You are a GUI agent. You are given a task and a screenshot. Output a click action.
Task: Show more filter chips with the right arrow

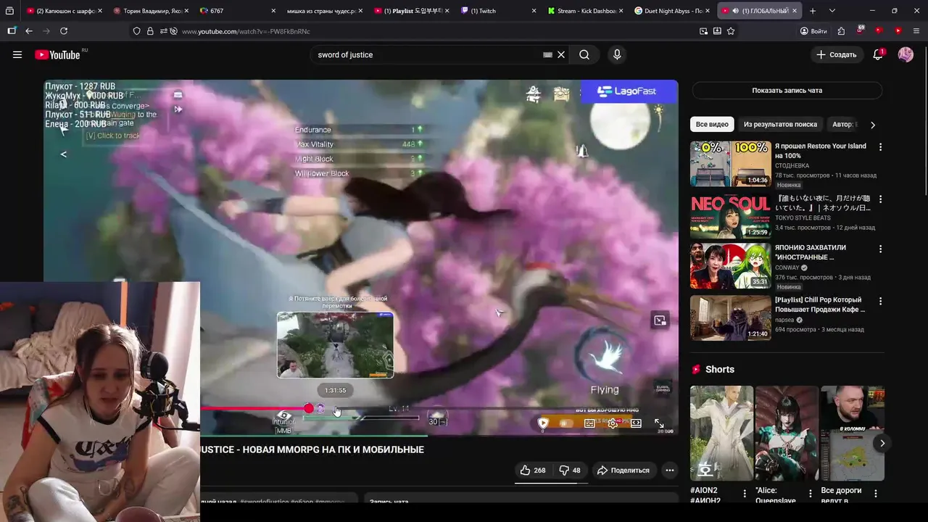tap(873, 125)
